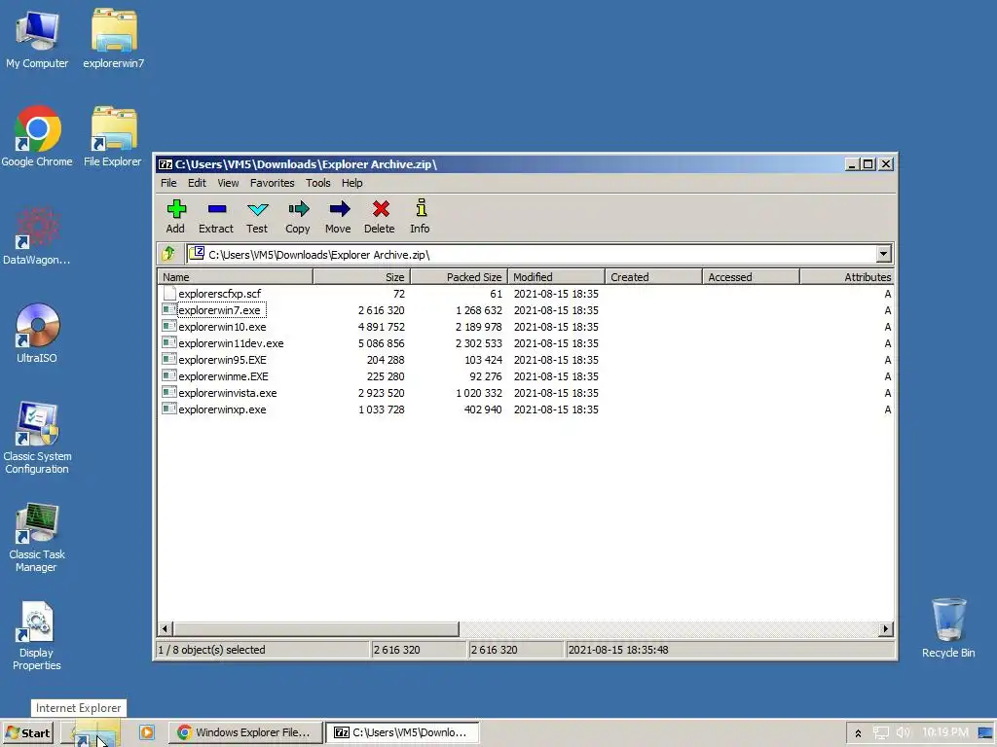997x747 pixels.
Task: Select the DataWagon desktop shortcut
Action: (36, 235)
